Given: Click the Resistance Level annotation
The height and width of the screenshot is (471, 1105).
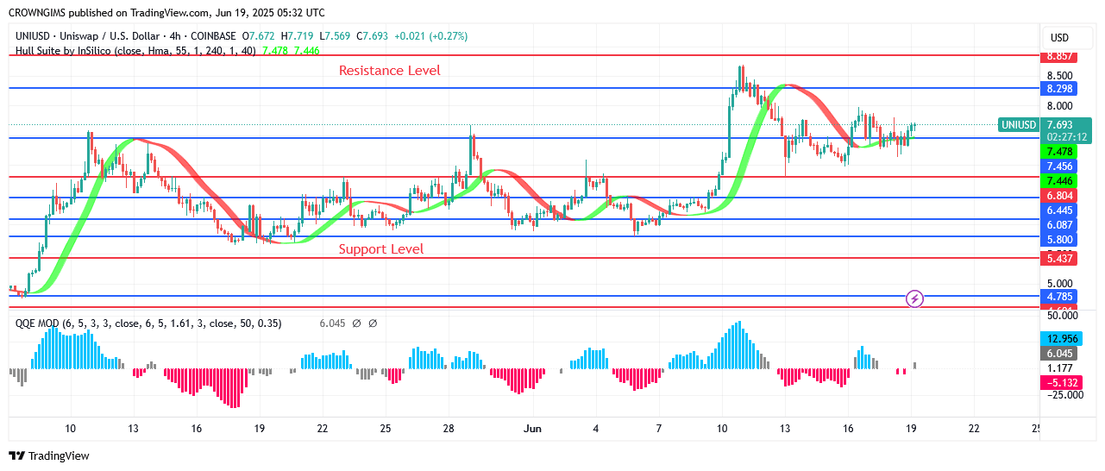Looking at the screenshot, I should coord(389,71).
